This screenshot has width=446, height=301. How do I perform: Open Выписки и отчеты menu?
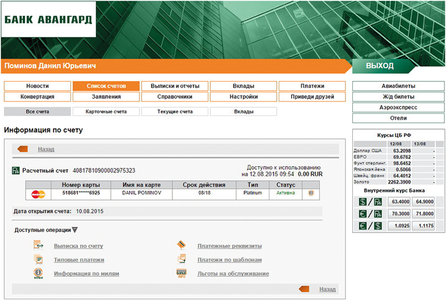point(175,86)
